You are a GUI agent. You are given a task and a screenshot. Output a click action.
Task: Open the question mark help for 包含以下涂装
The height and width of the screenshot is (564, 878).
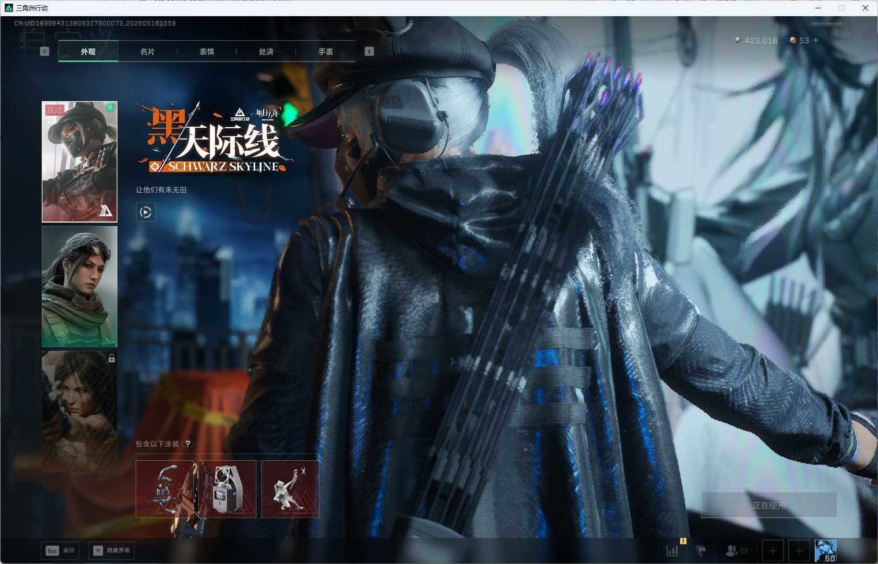187,444
